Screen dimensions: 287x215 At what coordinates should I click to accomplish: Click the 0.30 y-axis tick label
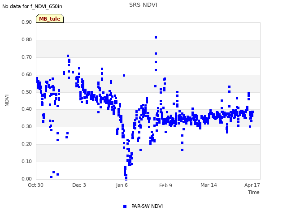coord(27,126)
